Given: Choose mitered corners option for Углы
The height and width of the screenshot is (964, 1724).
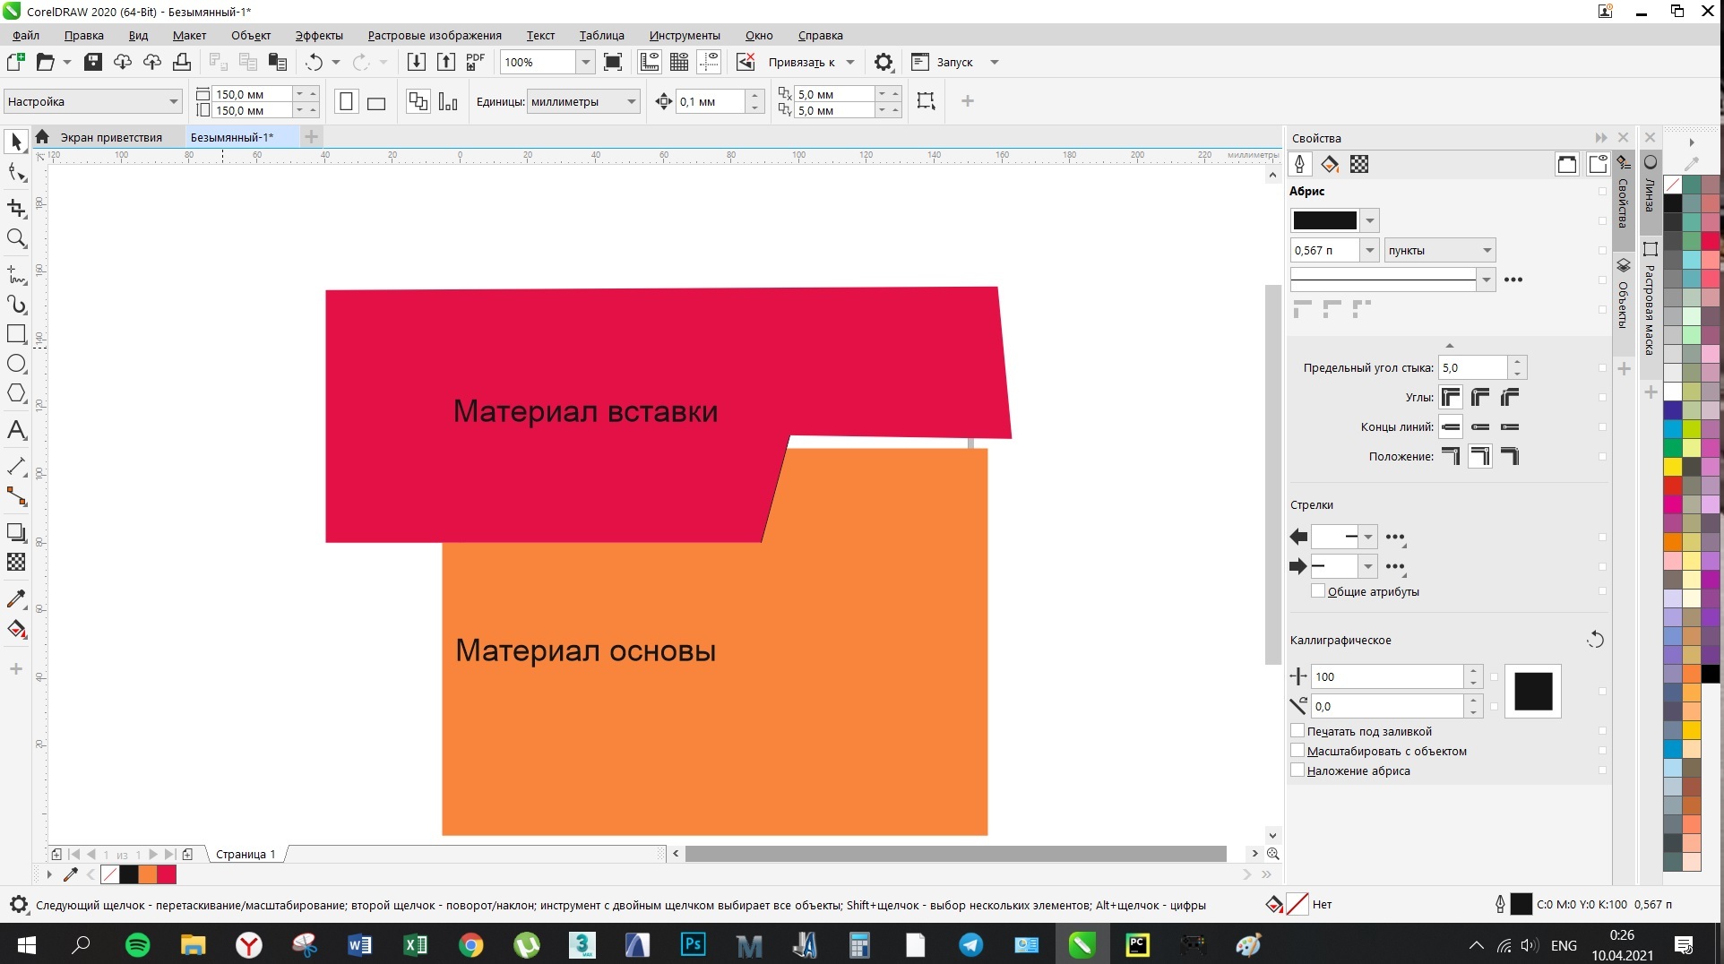Looking at the screenshot, I should click(1451, 397).
